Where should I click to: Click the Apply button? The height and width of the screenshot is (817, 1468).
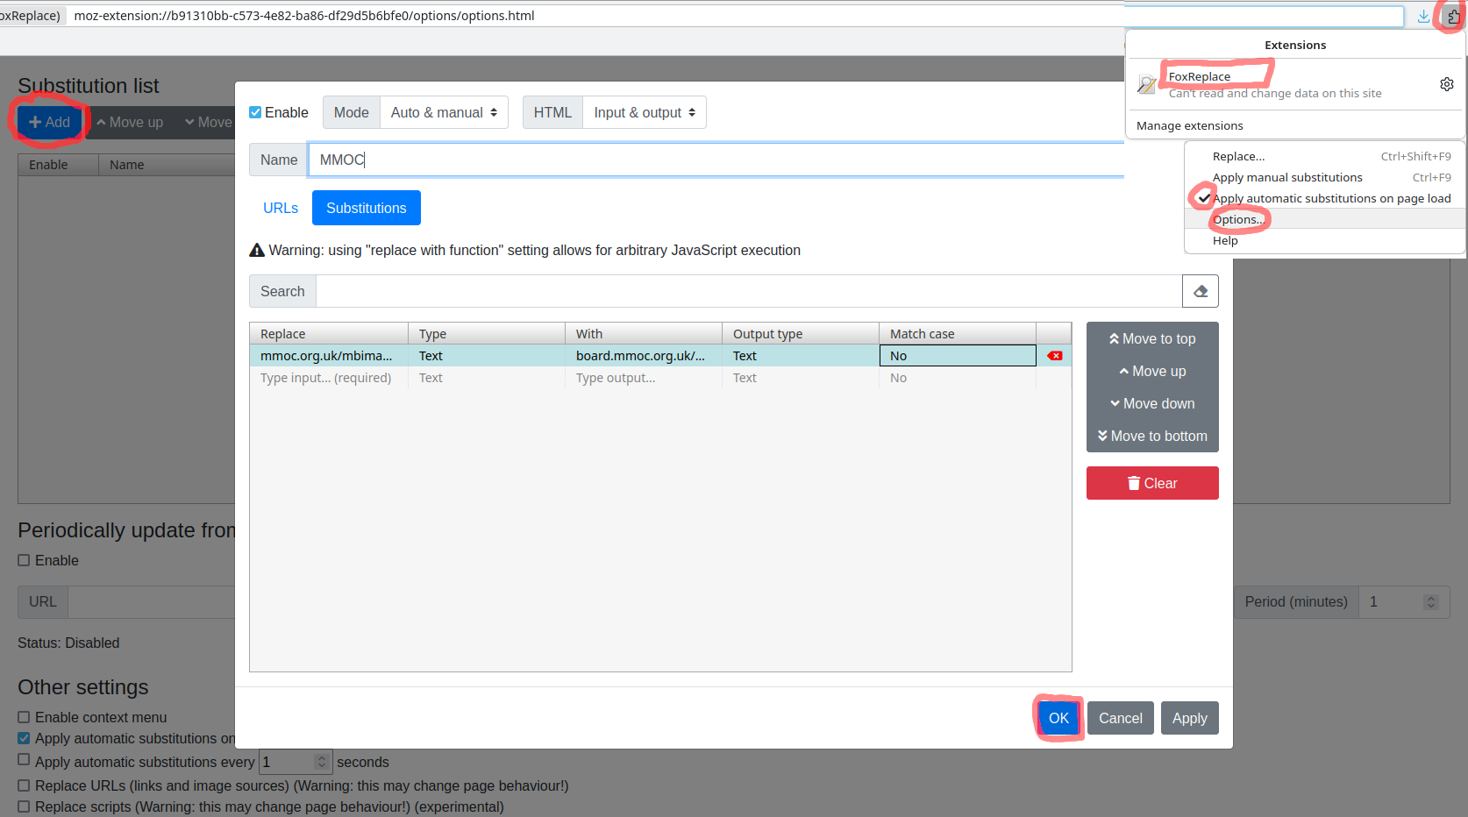[x=1190, y=718]
